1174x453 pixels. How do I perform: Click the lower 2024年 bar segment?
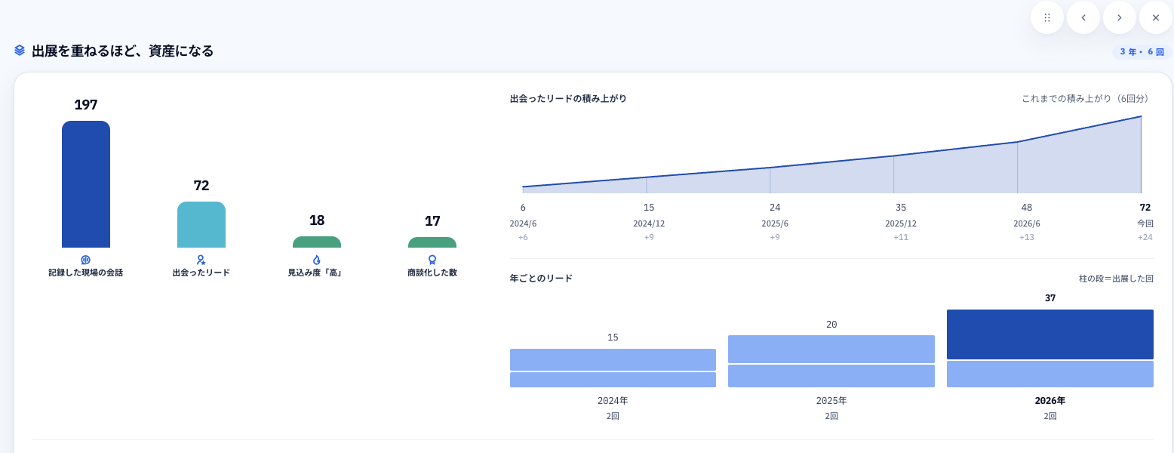(613, 380)
